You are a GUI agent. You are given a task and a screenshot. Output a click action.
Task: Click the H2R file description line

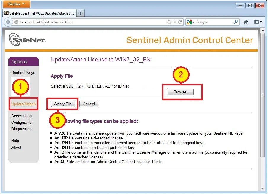(x=89, y=138)
